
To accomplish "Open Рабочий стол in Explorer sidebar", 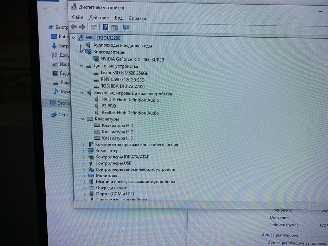I will point(60,37).
